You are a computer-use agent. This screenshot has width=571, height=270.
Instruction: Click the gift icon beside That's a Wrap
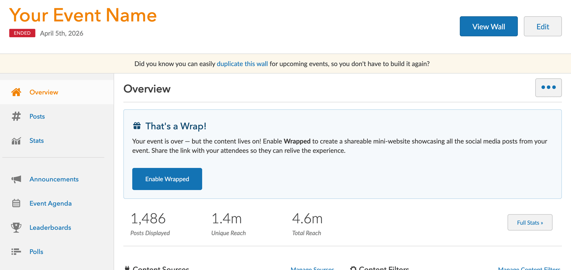point(137,126)
